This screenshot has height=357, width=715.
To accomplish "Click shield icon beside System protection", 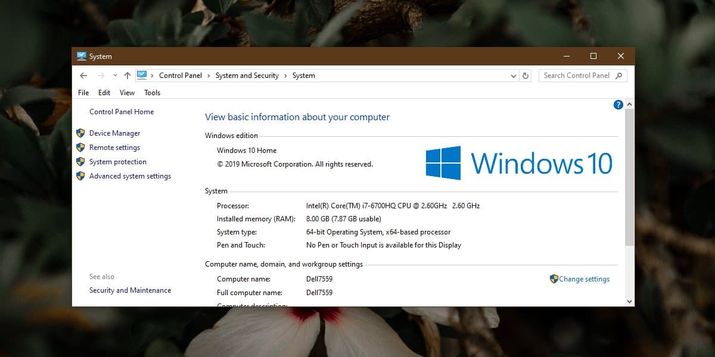I will (x=80, y=162).
